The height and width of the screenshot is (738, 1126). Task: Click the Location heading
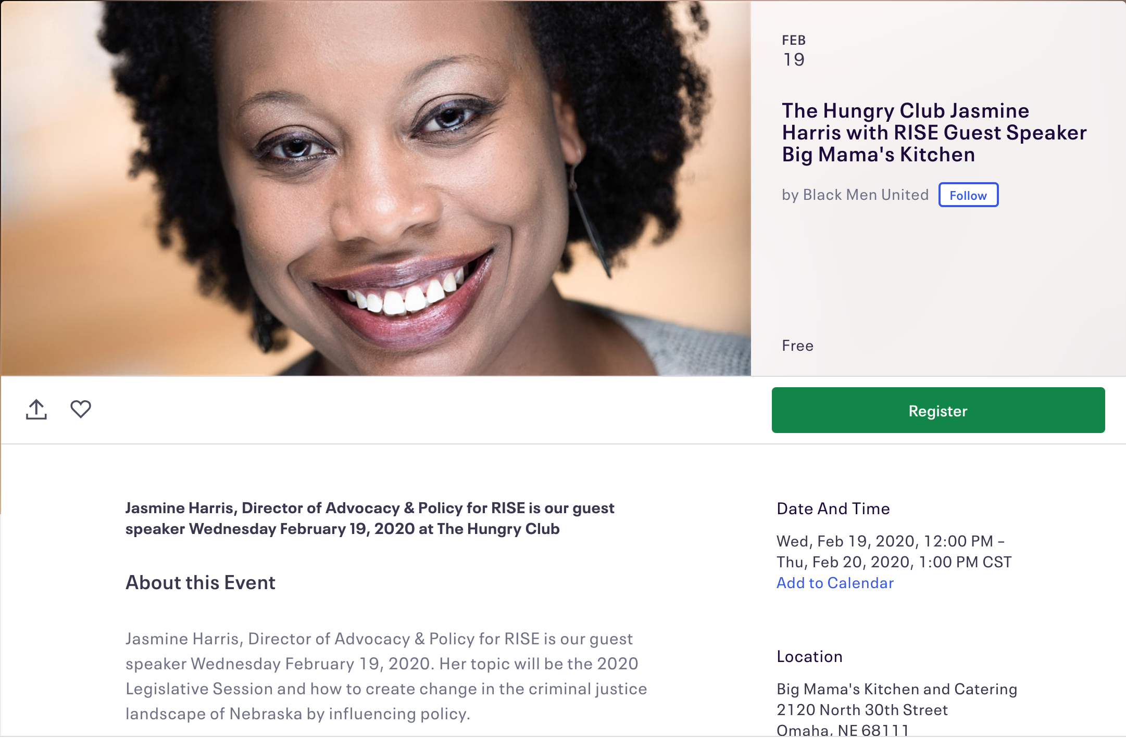pos(809,656)
